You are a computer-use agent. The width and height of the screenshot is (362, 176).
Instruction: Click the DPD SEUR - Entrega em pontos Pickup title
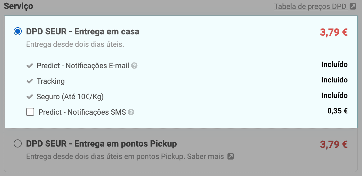coord(102,144)
